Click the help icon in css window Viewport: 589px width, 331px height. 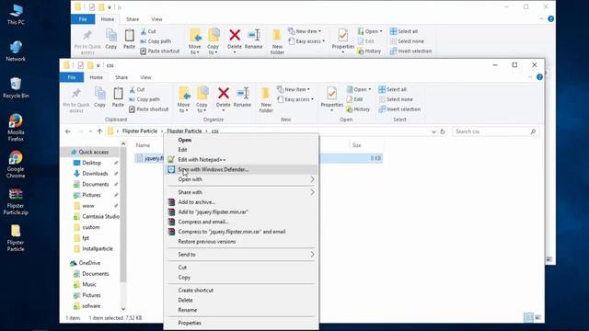coord(540,77)
